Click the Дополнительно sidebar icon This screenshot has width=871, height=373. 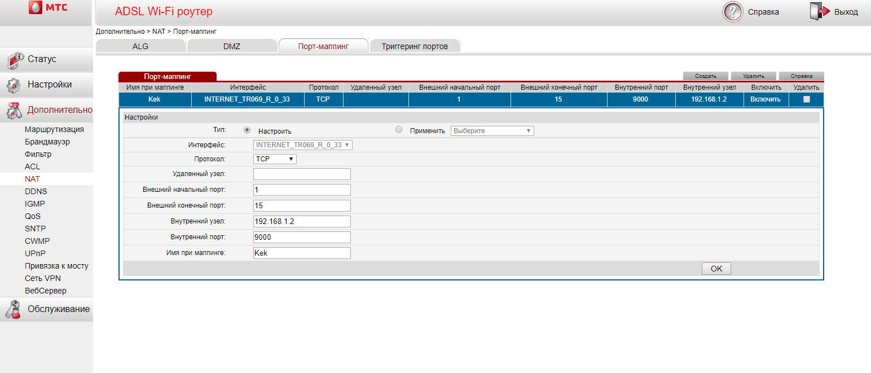(x=14, y=111)
